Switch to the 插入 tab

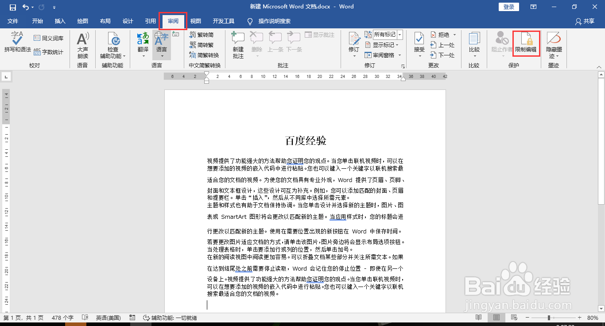tap(60, 21)
